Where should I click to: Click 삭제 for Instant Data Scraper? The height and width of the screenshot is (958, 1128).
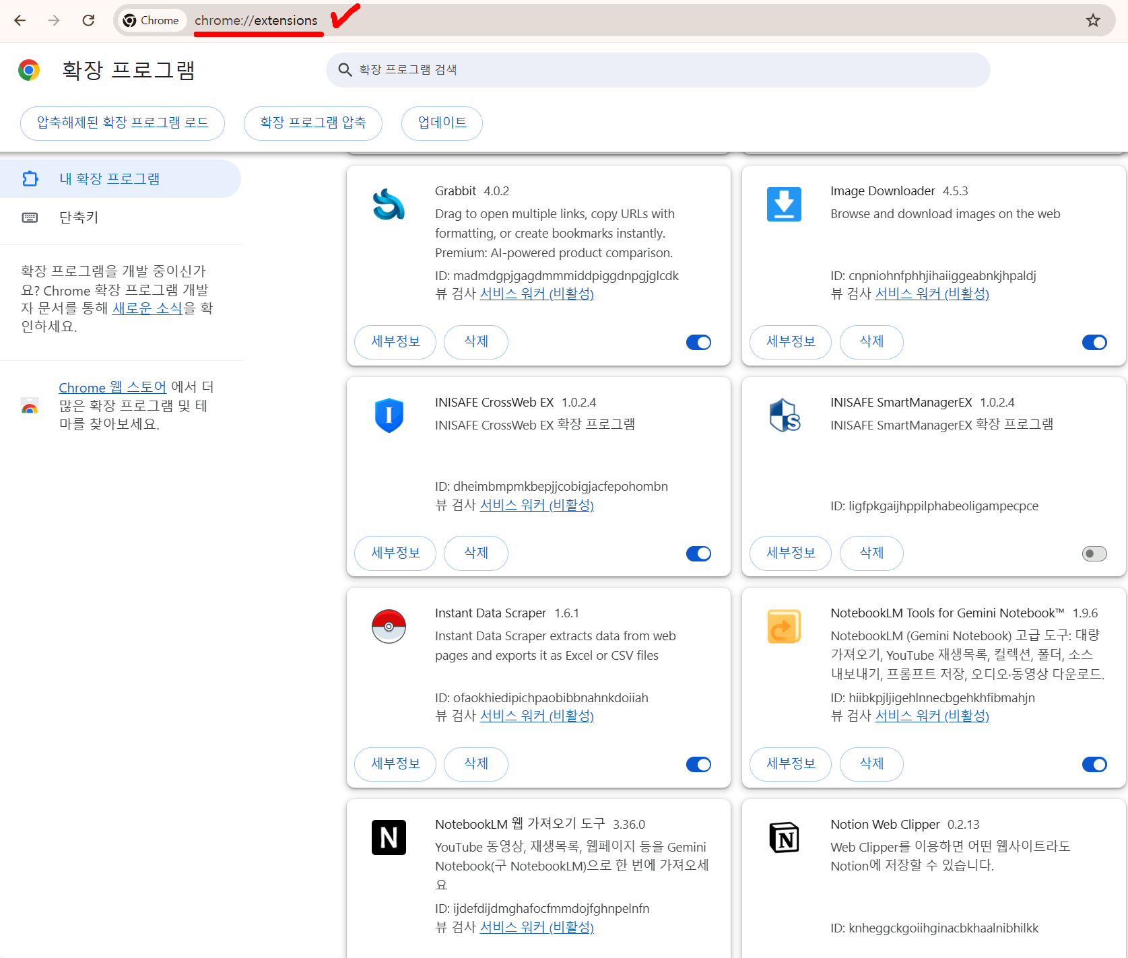(476, 764)
